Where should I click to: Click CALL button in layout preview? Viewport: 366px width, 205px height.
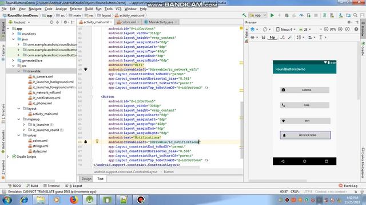pyautogui.click(x=305, y=105)
